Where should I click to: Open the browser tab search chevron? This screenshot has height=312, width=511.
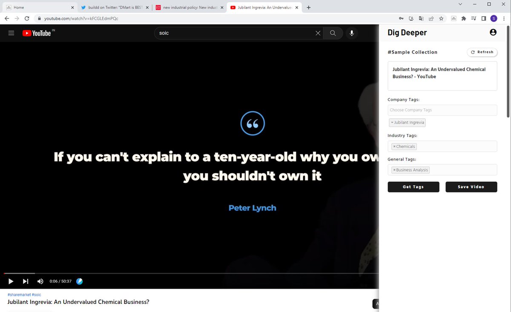460,4
